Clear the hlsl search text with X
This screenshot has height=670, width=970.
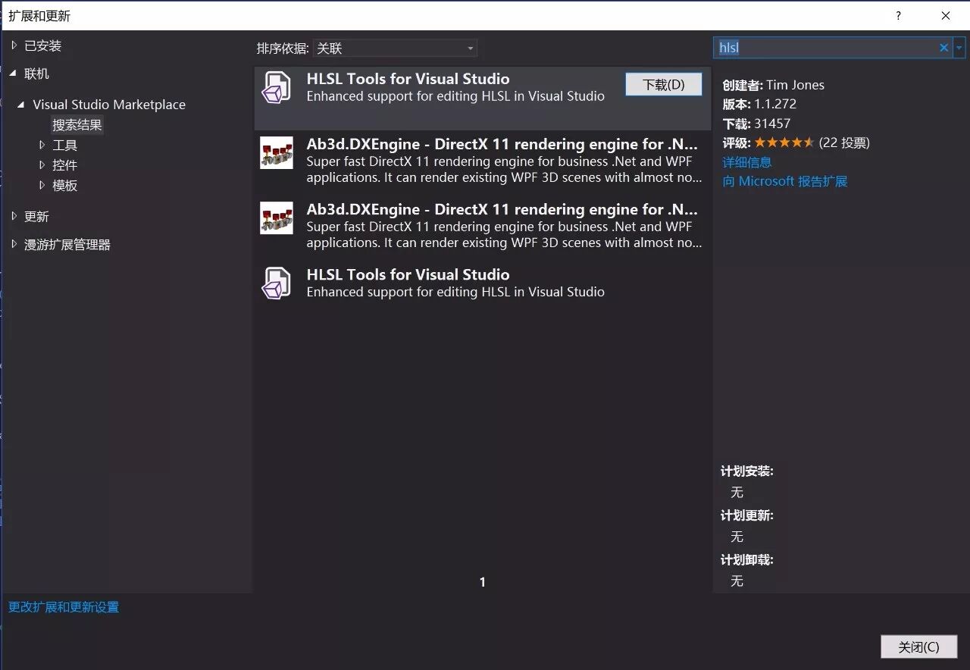point(943,48)
